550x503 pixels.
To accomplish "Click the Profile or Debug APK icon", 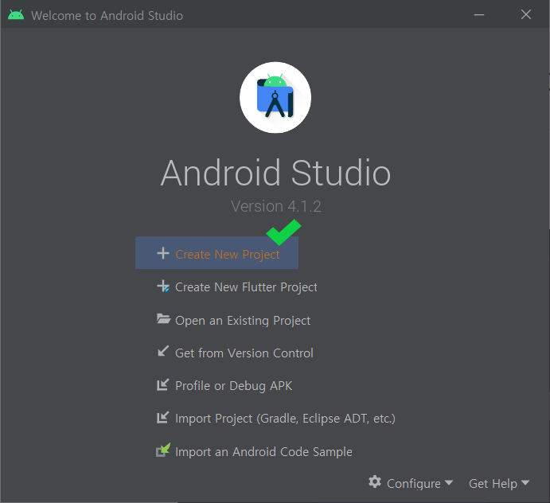I will (x=162, y=384).
